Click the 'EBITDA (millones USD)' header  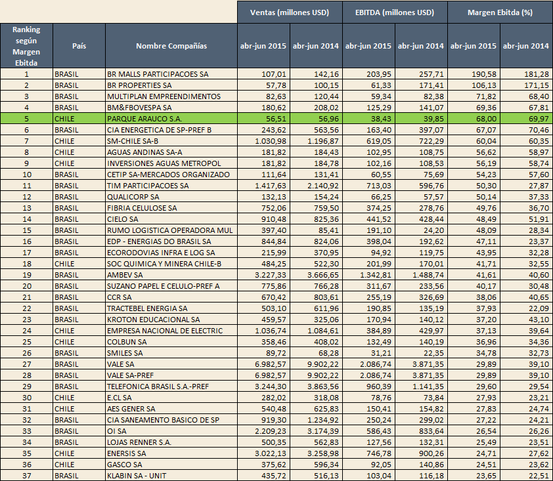(395, 12)
